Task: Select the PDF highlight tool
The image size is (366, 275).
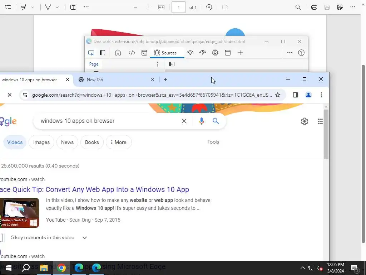Action: click(23, 7)
